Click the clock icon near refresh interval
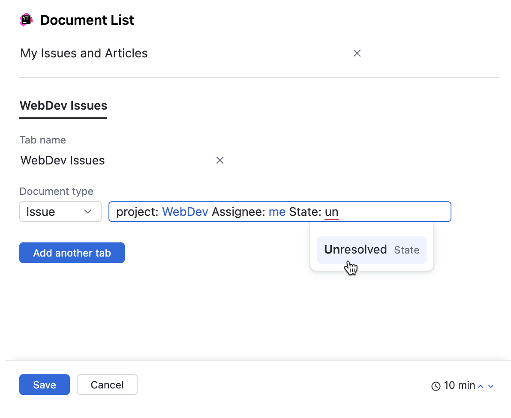This screenshot has width=511, height=418. [x=436, y=385]
